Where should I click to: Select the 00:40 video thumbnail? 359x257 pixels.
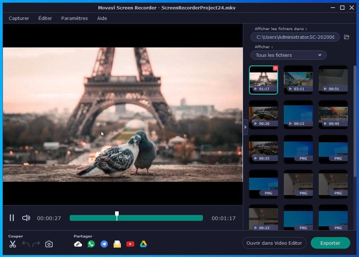(x=333, y=115)
